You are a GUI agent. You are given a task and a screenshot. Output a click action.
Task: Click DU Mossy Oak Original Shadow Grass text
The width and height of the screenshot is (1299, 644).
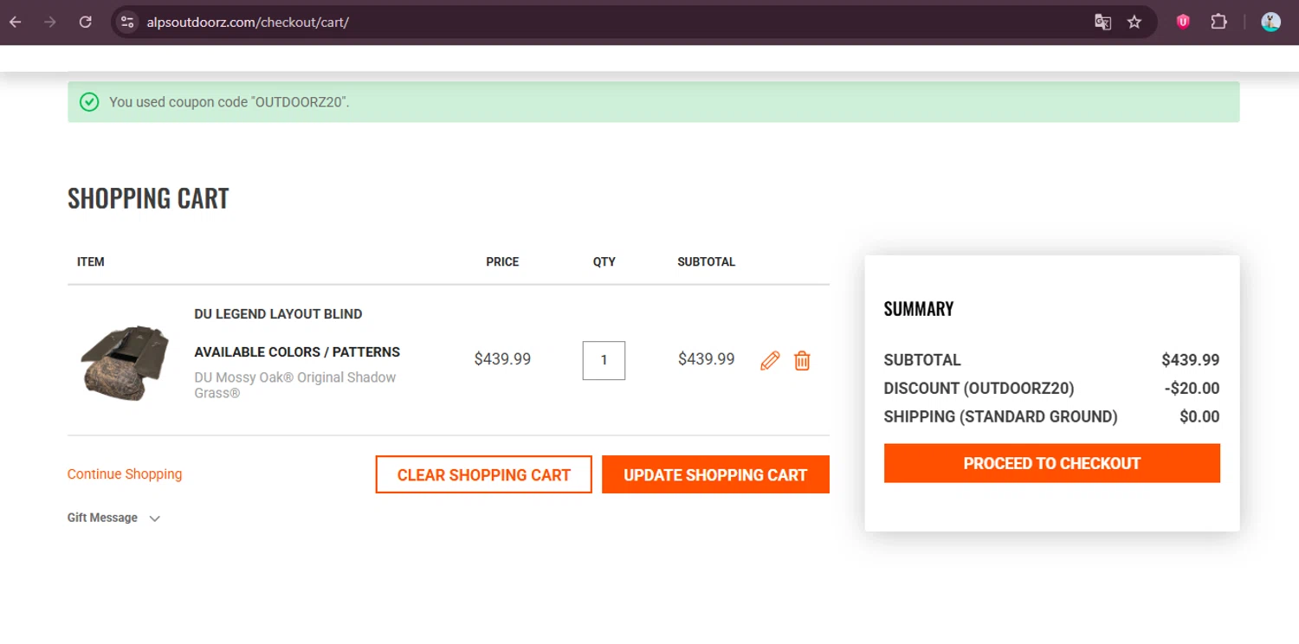pyautogui.click(x=294, y=385)
